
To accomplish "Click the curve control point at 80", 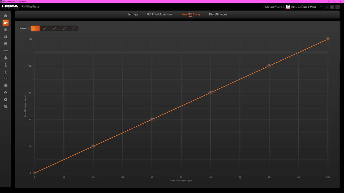I will [269, 66].
